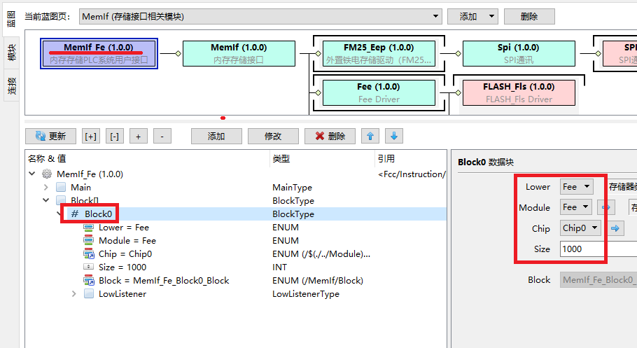Select the Fee (1.0.0) Fee Driver block
This screenshot has height=348, width=637.
(379, 92)
